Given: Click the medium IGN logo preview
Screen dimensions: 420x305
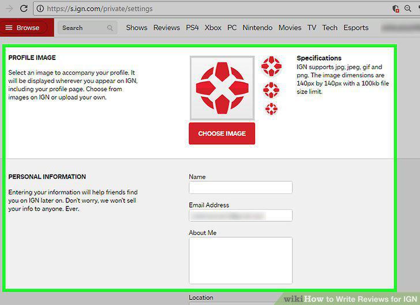Looking at the screenshot, I should tap(271, 66).
